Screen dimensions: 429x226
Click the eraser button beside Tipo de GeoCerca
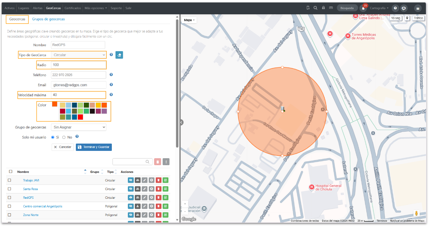click(119, 55)
